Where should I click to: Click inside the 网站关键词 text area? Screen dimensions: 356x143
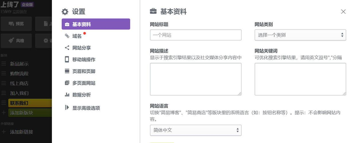pos(300,79)
